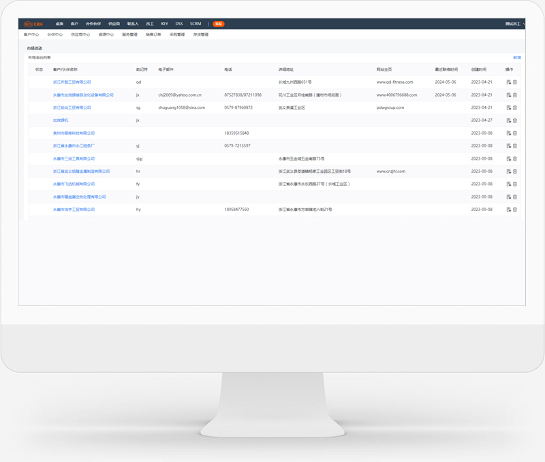This screenshot has width=545, height=462.
Task: Open the 合作伙伴 top menu
Action: (93, 24)
